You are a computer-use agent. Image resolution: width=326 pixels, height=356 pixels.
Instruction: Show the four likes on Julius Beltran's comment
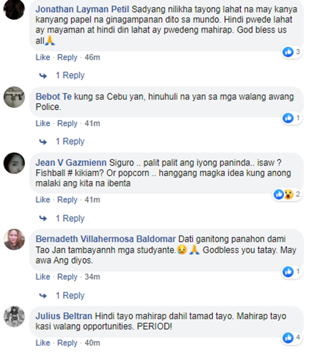click(291, 338)
